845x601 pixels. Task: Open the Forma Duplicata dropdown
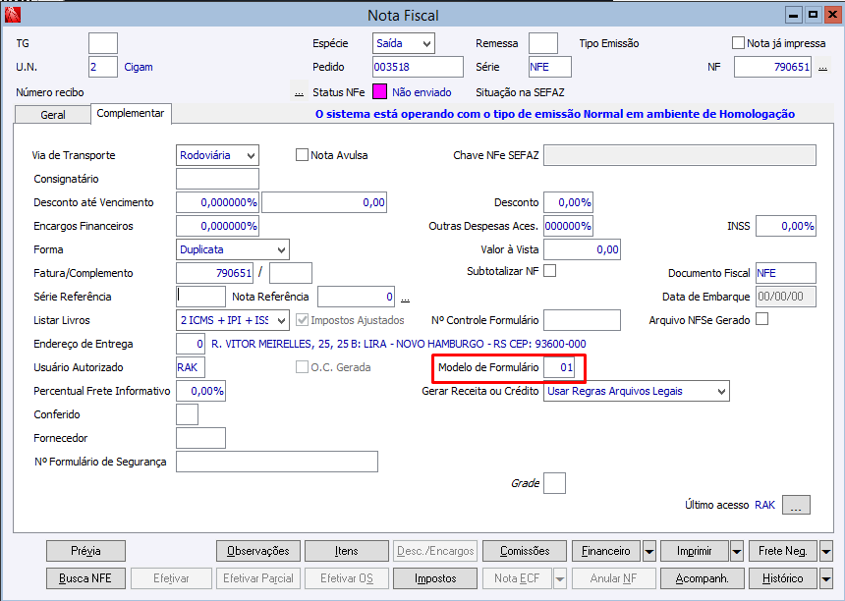pos(233,249)
